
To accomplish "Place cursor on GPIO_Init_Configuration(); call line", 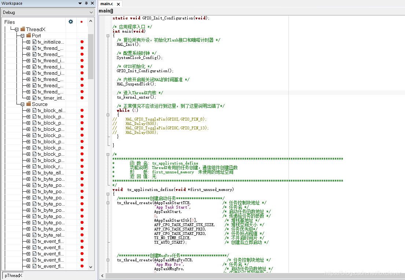I will click(145, 71).
